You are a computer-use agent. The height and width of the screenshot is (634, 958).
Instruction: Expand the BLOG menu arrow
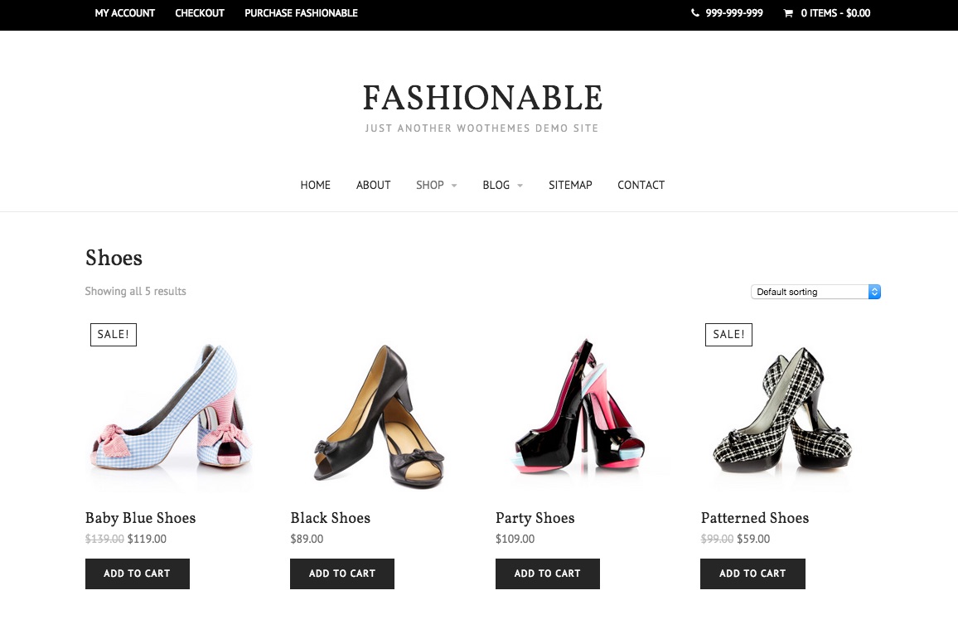520,186
